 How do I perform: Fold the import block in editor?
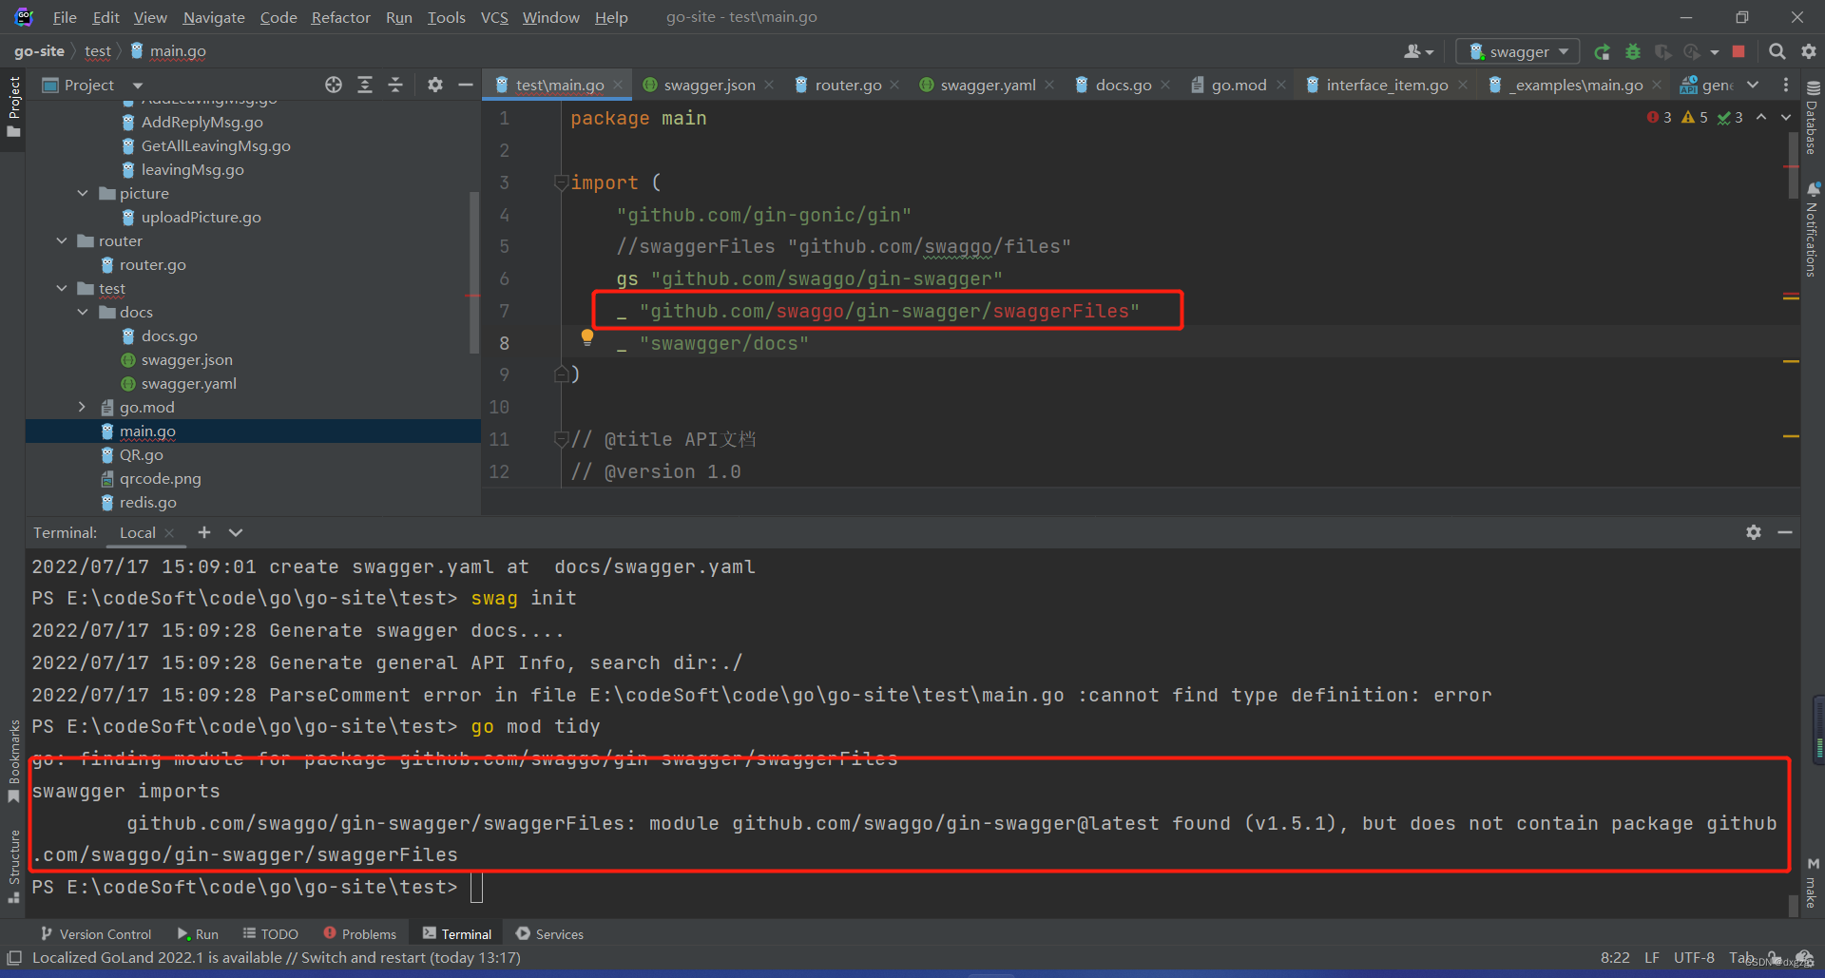[561, 182]
